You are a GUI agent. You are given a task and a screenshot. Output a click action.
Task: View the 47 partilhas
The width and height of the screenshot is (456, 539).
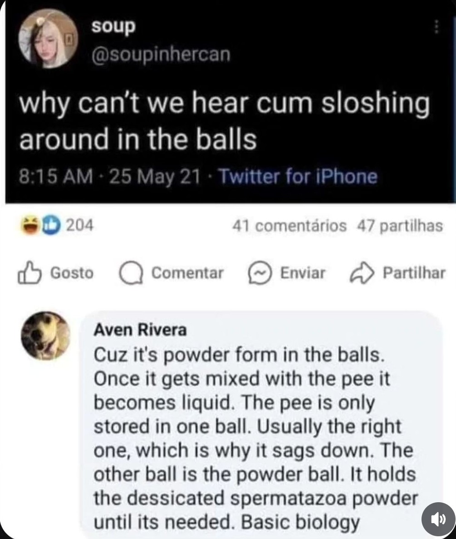click(400, 225)
